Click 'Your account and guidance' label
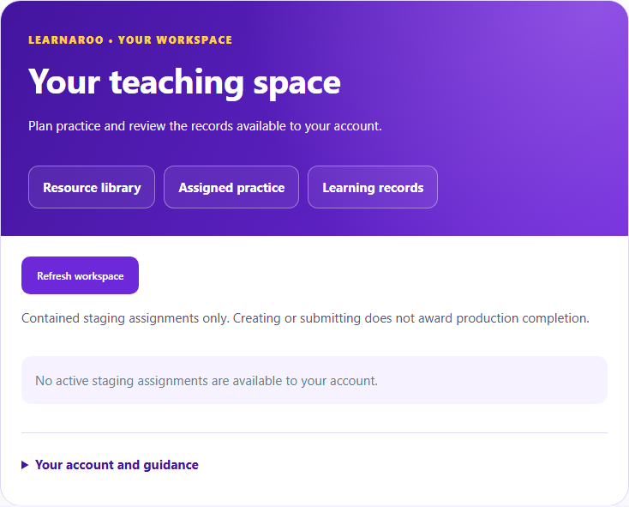 point(117,465)
